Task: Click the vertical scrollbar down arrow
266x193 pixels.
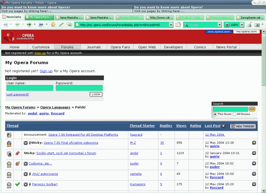Action: (264, 191)
